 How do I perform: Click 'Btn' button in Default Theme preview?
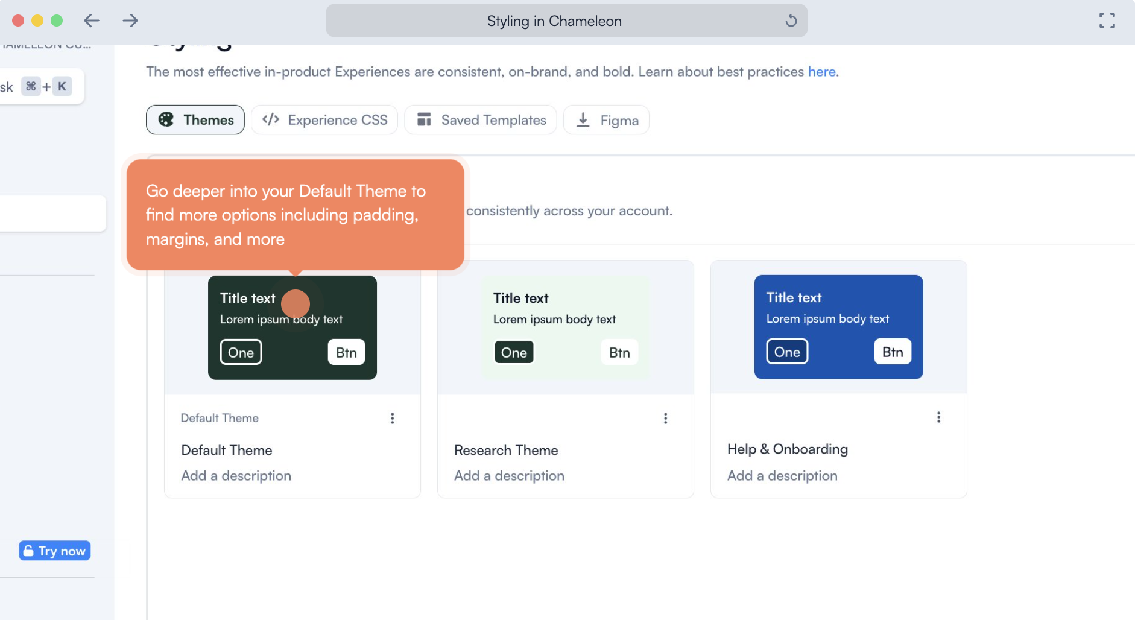pyautogui.click(x=347, y=352)
